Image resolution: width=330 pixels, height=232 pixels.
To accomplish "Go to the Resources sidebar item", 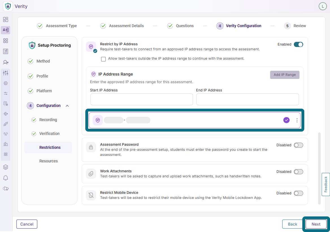I will tap(48, 161).
